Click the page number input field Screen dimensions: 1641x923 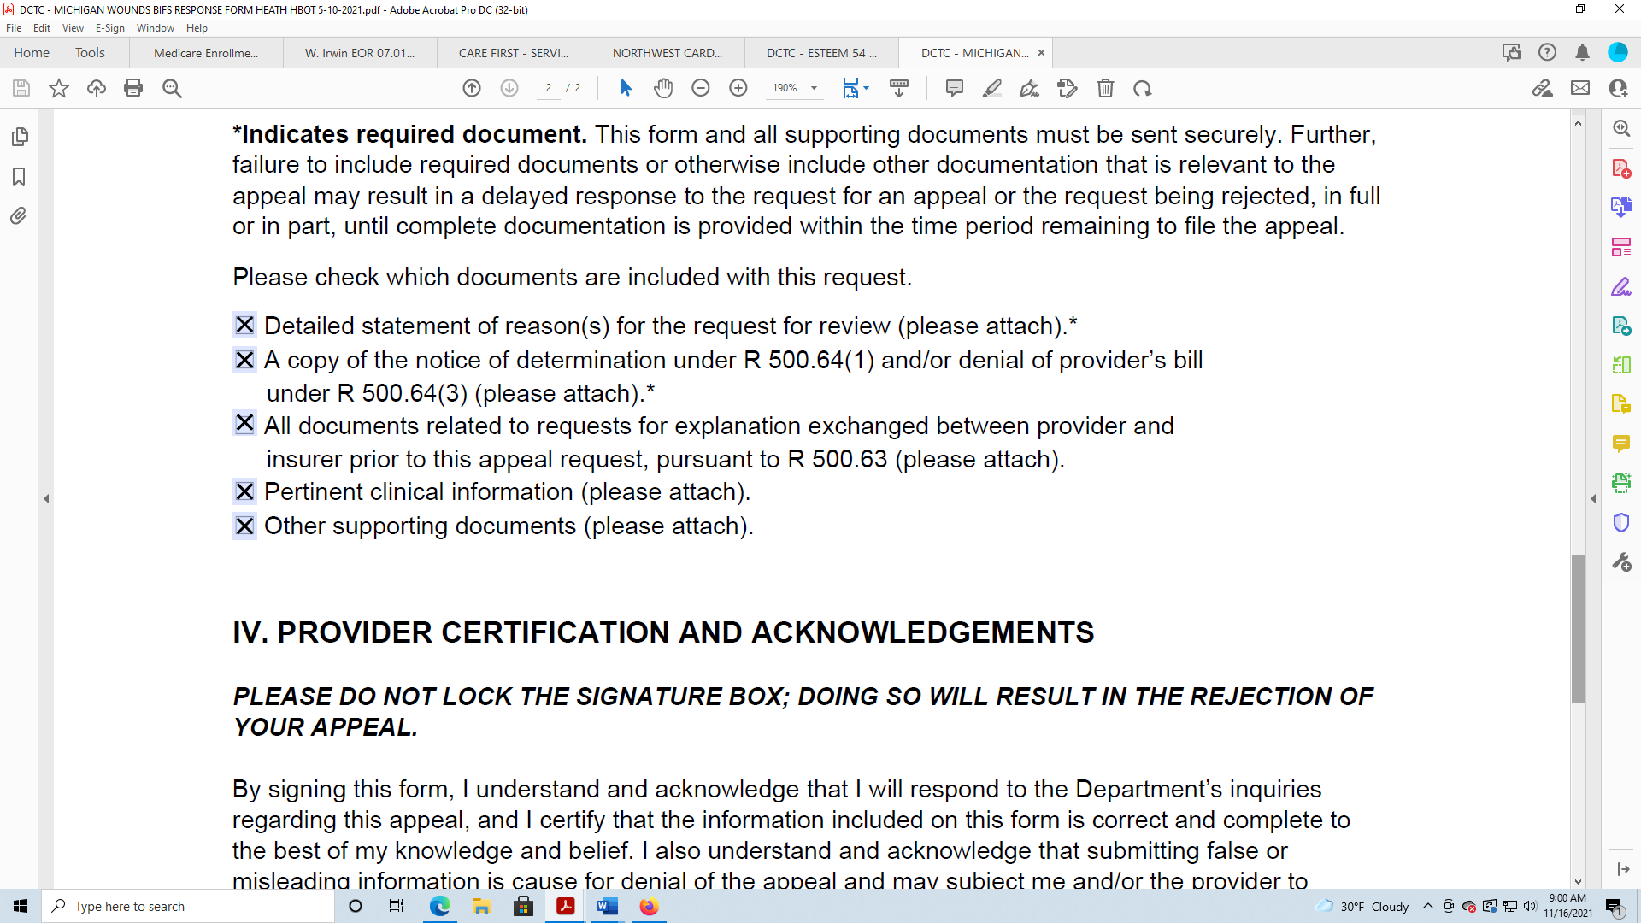tap(550, 88)
